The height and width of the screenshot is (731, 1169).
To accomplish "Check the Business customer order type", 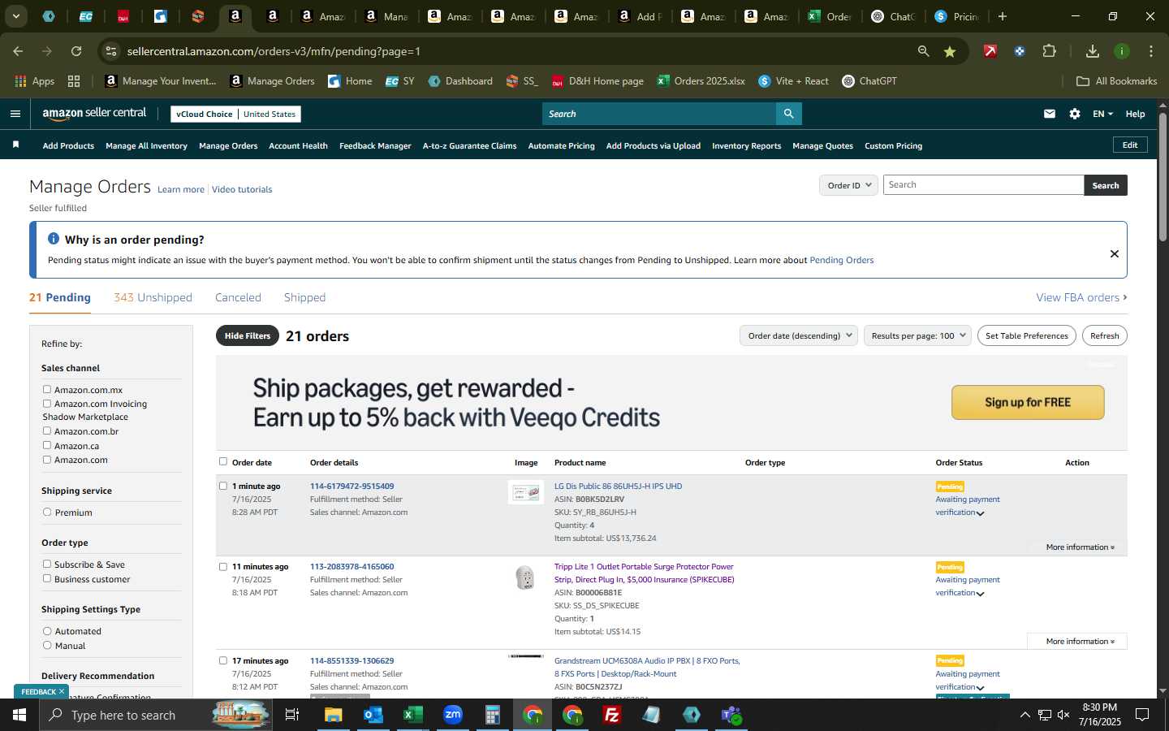I will click(x=47, y=578).
